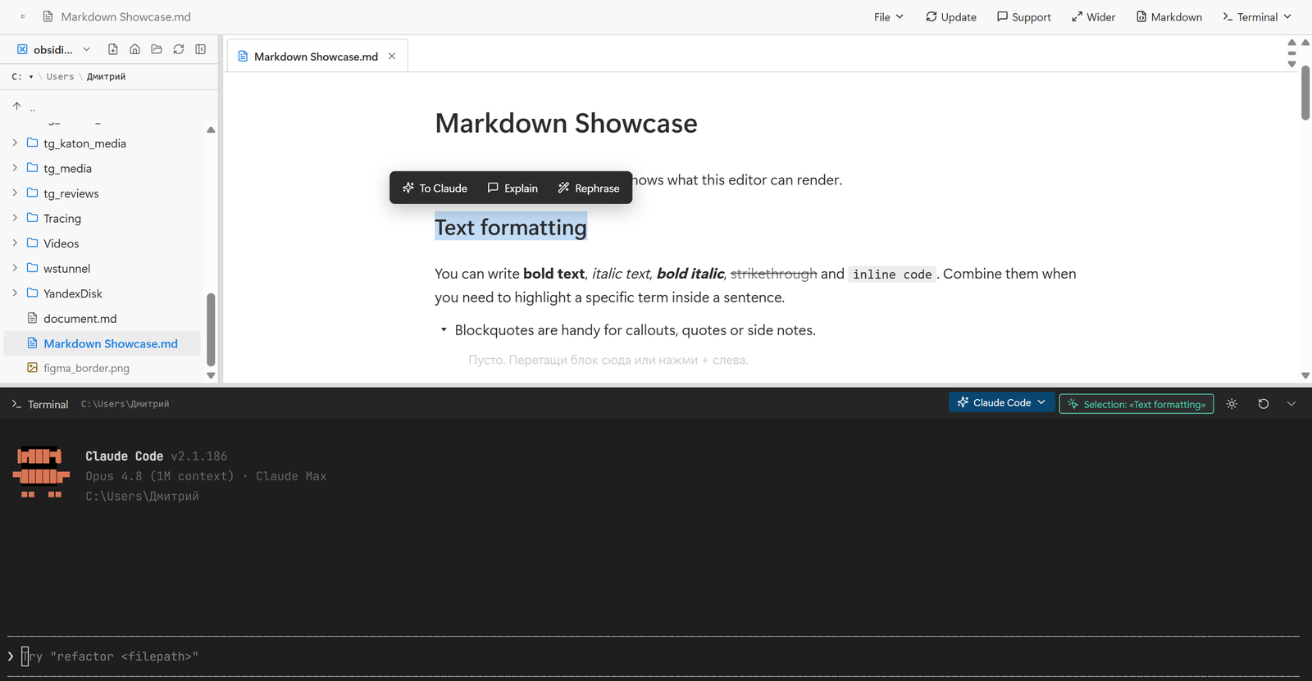Screen dimensions: 1312x681
Task: Expand the tg_katon_media folder
Action: 15,143
